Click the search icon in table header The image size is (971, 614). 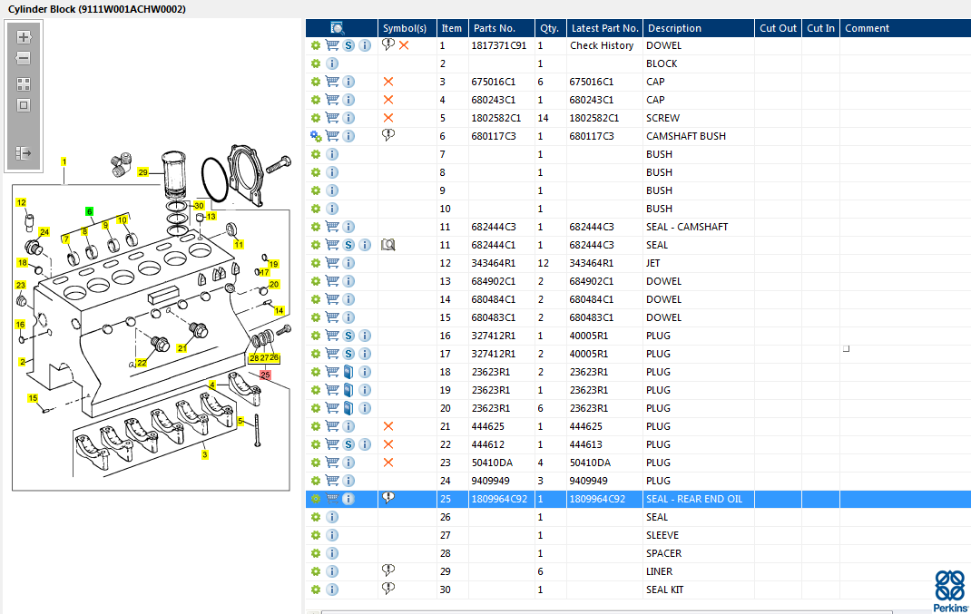(337, 28)
